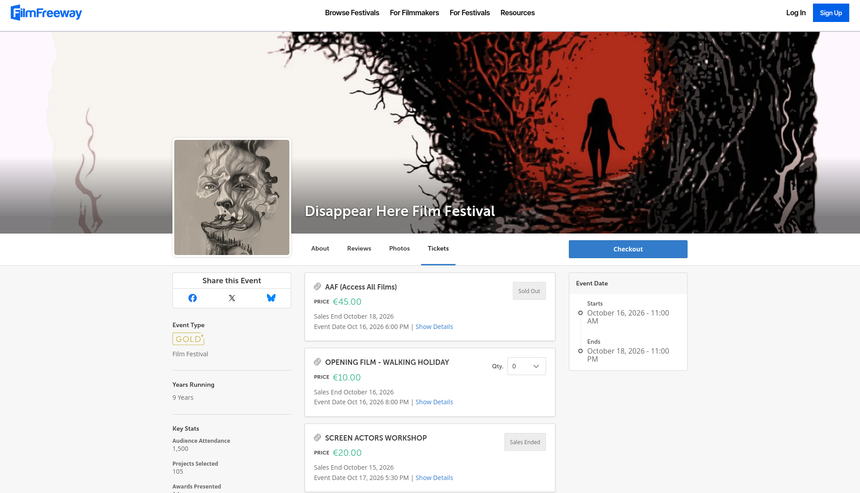This screenshot has height=493, width=860.
Task: Switch to the Photos tab
Action: point(400,248)
